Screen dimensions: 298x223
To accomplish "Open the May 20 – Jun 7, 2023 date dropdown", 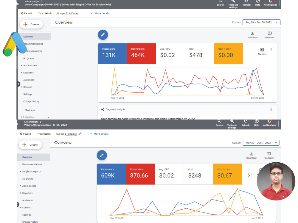I will click(x=261, y=143).
